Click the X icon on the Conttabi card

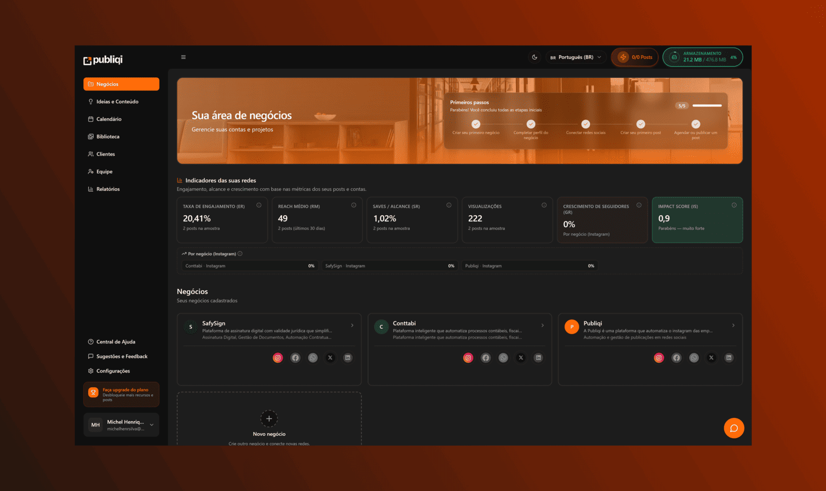tap(521, 358)
